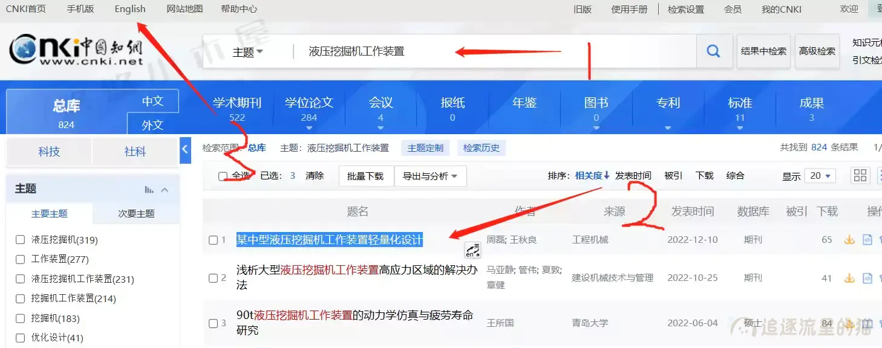The image size is (882, 348).
Task: Click the English translation icon below first title
Action: [x=472, y=250]
